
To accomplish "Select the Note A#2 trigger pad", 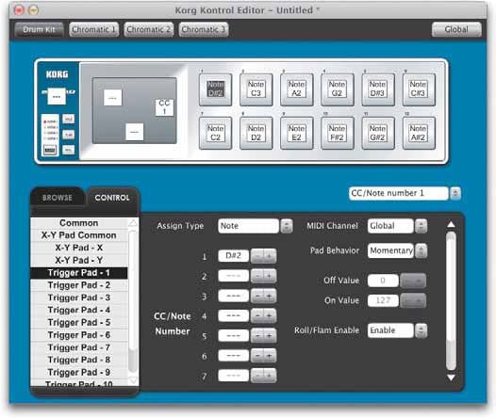I will [x=418, y=134].
